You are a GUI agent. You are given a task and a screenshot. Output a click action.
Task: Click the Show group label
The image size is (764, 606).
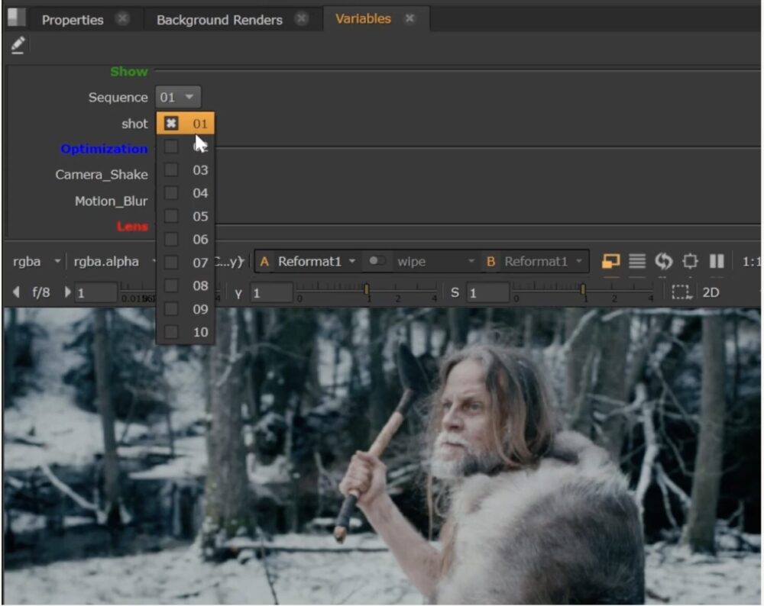click(x=128, y=72)
